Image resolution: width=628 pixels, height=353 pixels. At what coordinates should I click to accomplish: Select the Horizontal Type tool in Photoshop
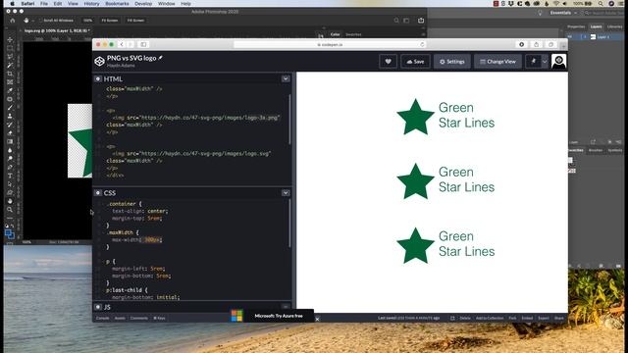(x=10, y=176)
